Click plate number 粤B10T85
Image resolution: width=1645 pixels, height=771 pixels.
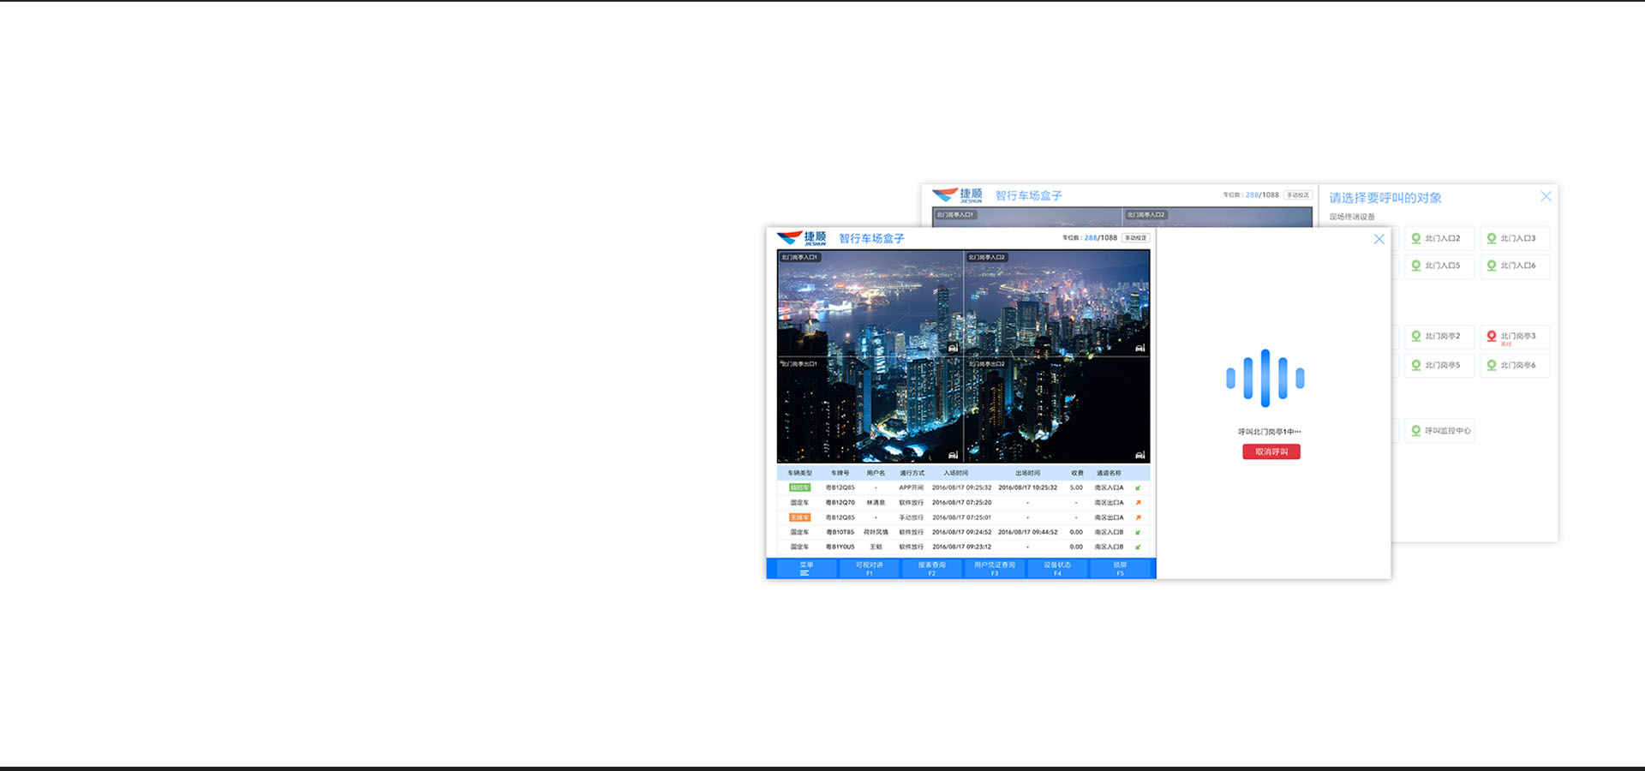coord(840,532)
